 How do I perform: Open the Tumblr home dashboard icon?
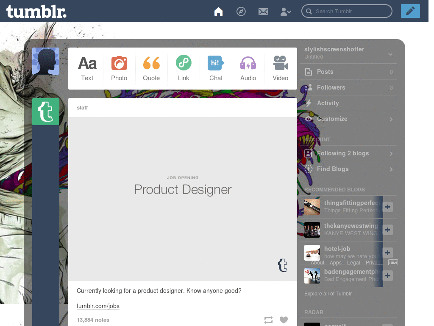point(218,11)
